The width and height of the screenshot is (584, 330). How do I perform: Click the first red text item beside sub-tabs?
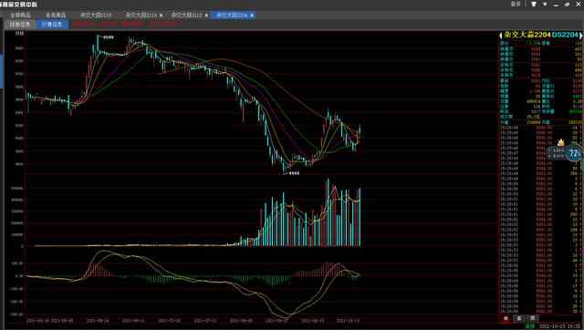83,24
